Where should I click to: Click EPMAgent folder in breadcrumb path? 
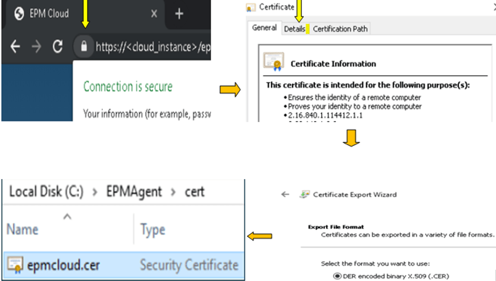[134, 191]
